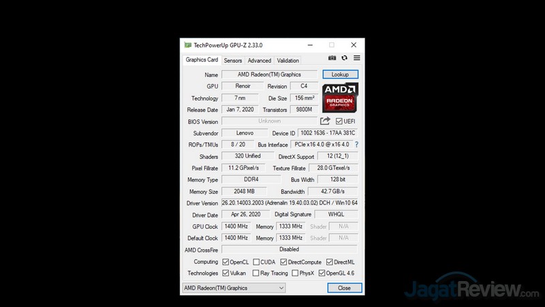Click the refresh icon in GPU-Z
The width and height of the screenshot is (545, 307).
tap(345, 58)
